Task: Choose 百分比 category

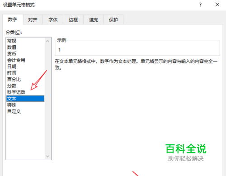Action: (x=25, y=79)
